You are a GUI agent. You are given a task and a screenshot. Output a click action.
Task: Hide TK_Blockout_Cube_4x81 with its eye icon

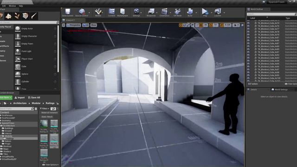point(248,38)
